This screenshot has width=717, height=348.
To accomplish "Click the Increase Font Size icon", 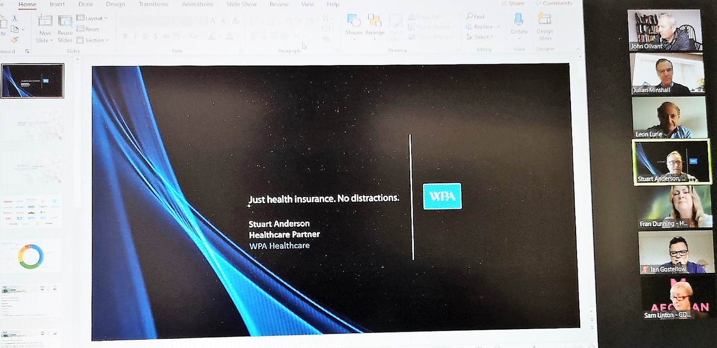I will click(213, 21).
